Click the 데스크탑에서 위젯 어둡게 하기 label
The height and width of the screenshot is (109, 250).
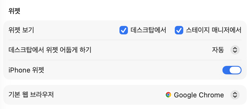point(50,50)
